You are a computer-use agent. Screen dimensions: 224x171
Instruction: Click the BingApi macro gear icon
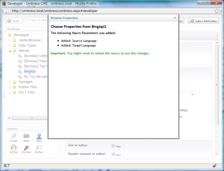point(20,71)
